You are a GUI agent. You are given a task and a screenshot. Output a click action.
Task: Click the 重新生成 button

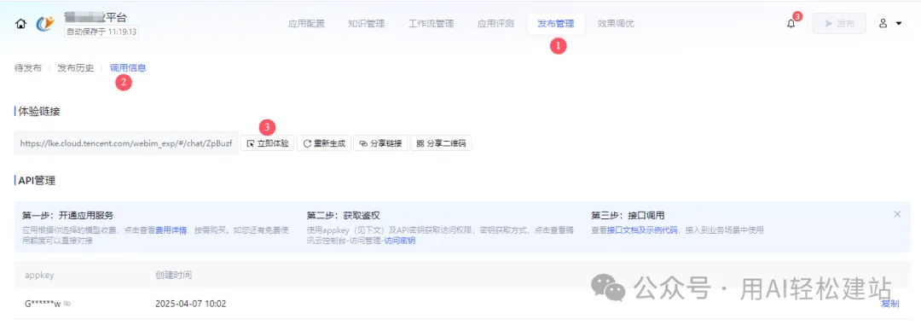pos(324,142)
